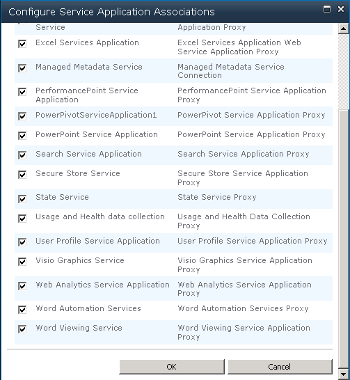Toggle Visio Graphics Service checkbox
This screenshot has width=350, height=380.
pyautogui.click(x=22, y=262)
